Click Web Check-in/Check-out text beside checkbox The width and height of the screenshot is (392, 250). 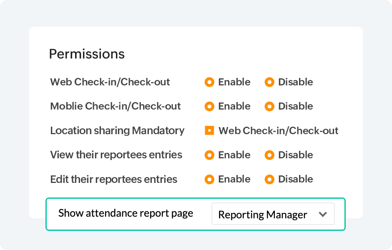pos(279,131)
